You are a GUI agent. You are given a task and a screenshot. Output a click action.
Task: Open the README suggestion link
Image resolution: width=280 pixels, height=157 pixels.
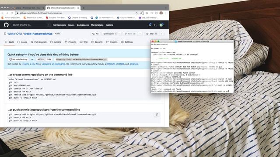tap(111, 64)
